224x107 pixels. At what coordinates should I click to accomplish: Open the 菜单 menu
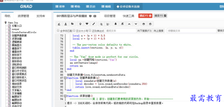point(60,6)
